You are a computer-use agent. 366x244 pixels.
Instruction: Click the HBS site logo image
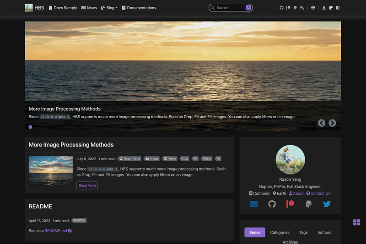coord(29,8)
